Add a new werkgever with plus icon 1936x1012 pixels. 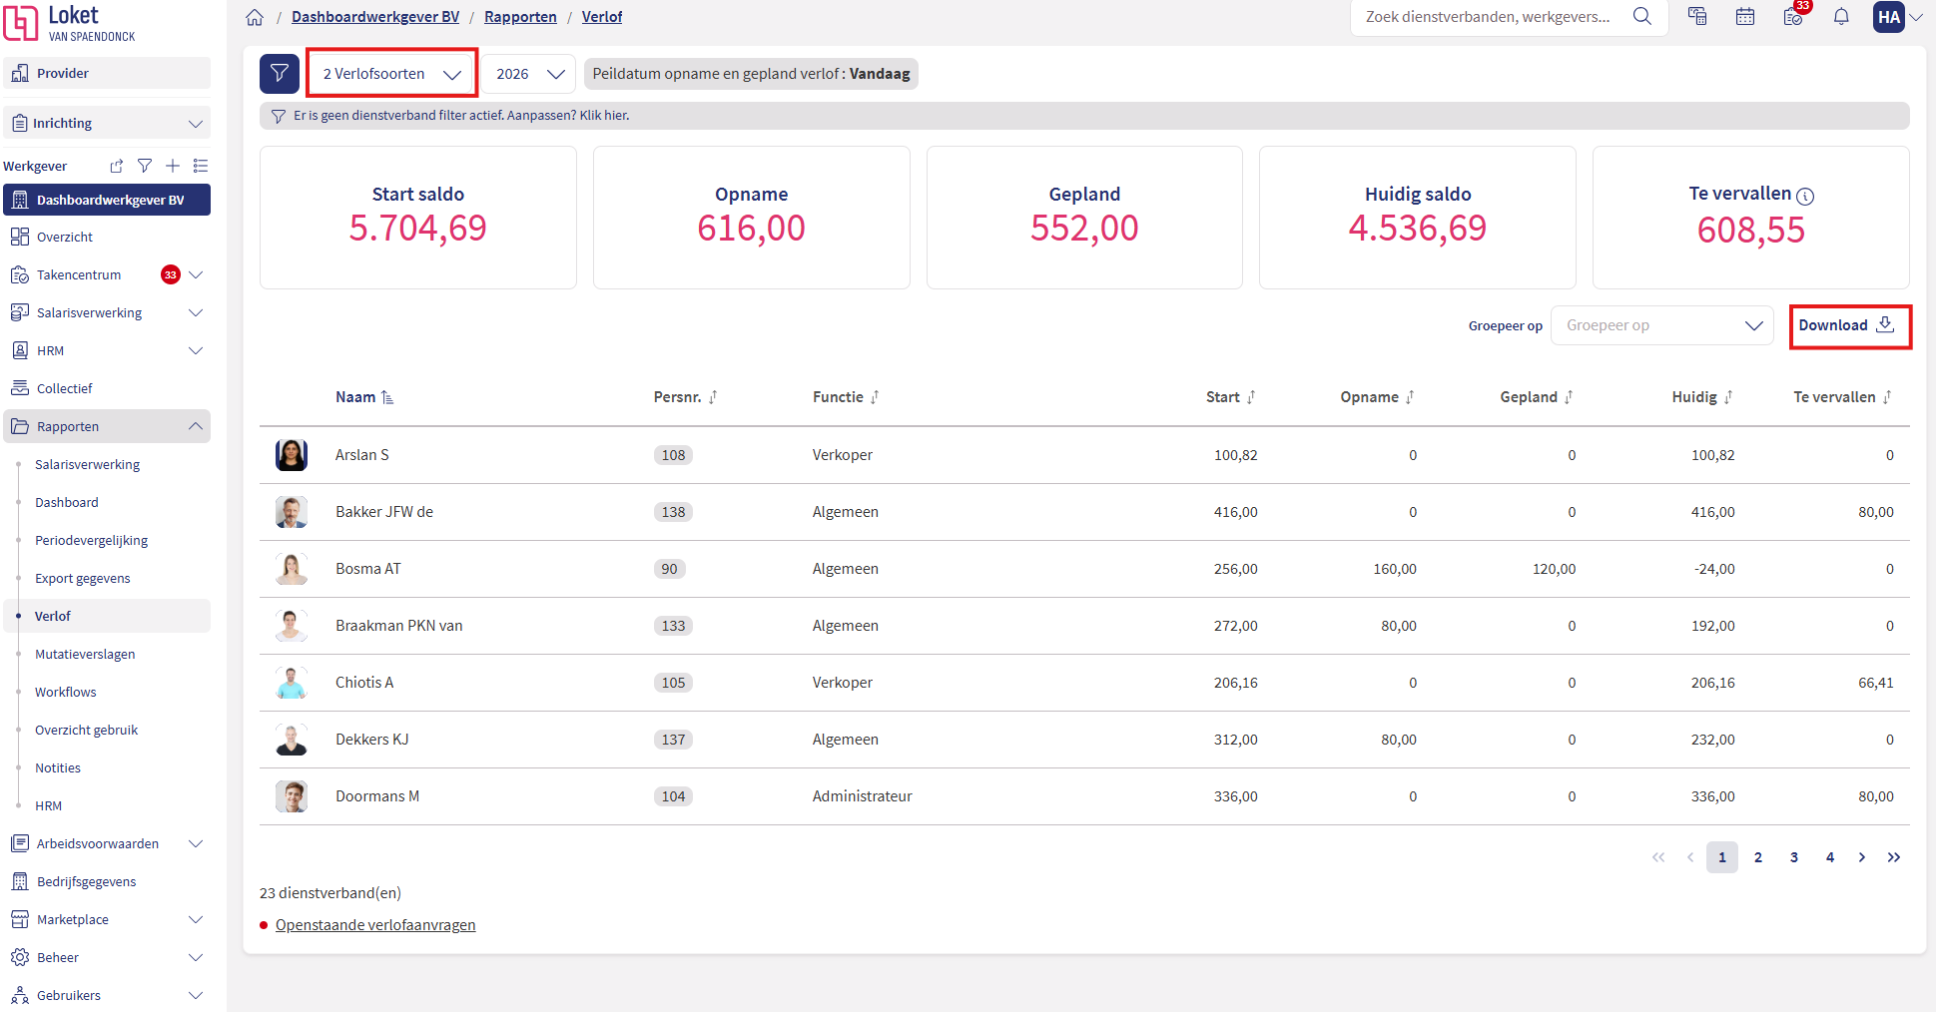(173, 166)
